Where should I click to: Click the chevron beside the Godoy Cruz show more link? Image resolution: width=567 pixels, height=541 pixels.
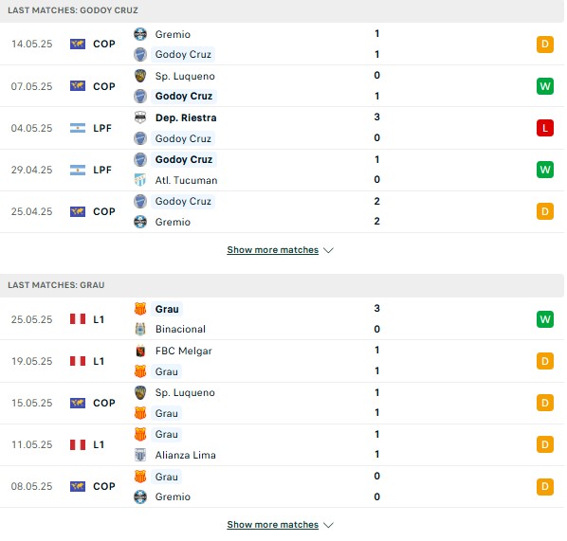point(328,250)
